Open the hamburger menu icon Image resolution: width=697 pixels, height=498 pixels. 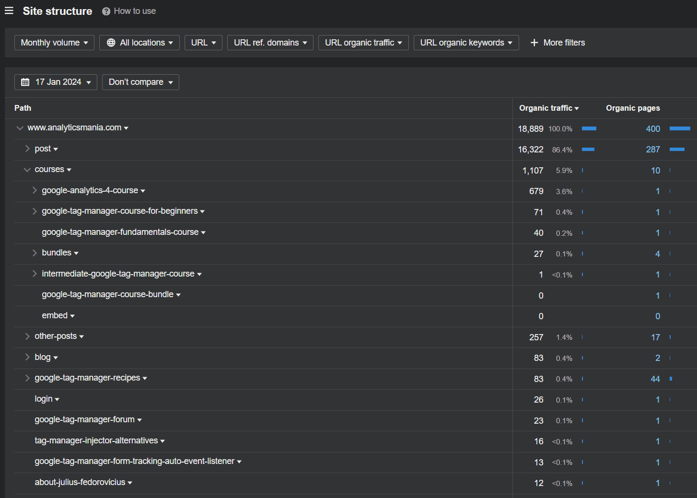[9, 11]
